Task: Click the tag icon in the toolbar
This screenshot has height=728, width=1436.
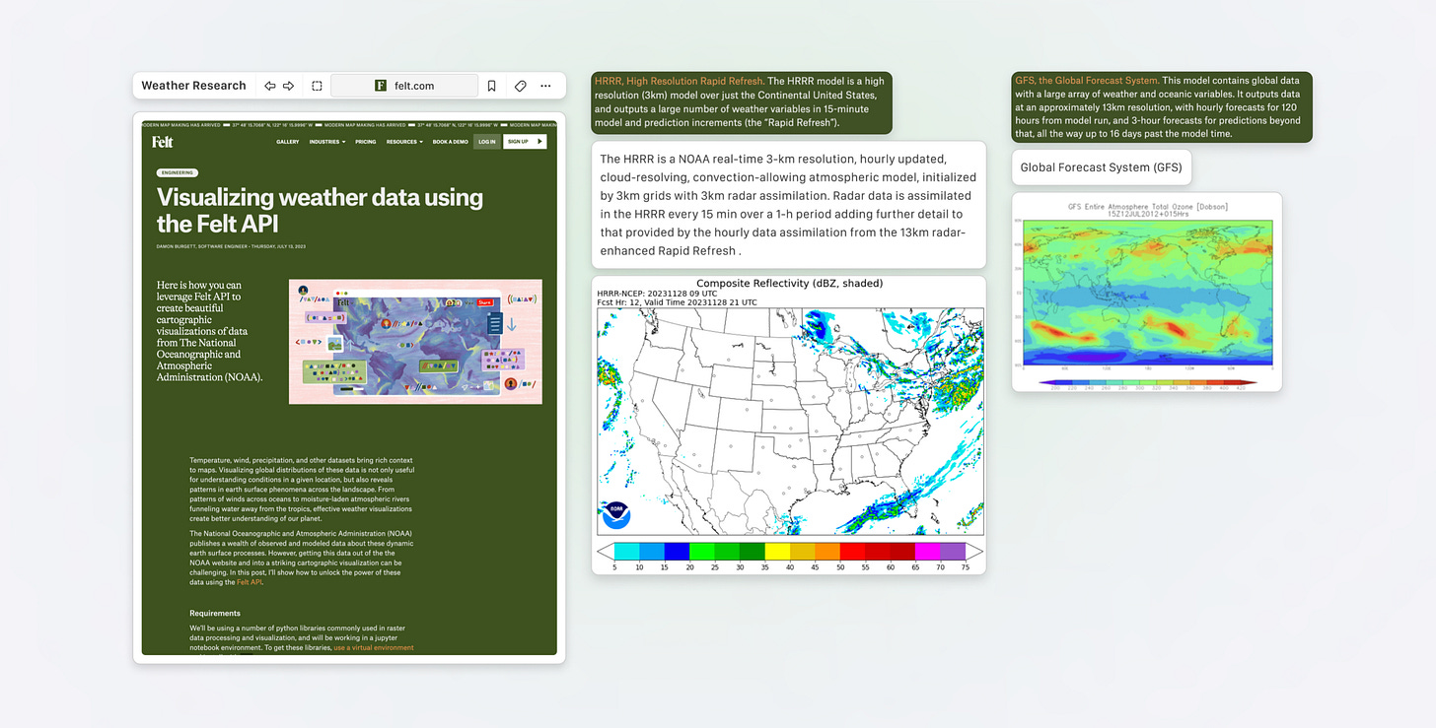Action: 520,86
